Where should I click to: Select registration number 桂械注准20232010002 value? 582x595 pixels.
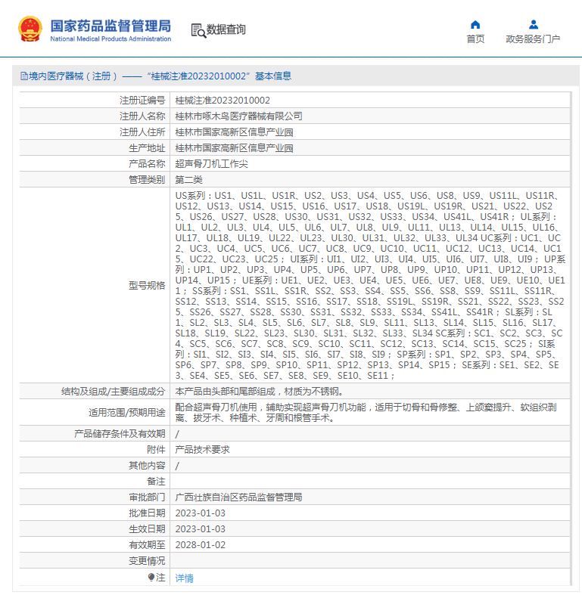pyautogui.click(x=223, y=101)
